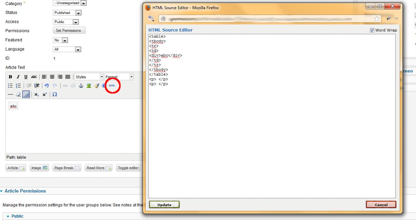The width and height of the screenshot is (416, 221).
Task: Undo last edit in article editor
Action: (47, 86)
